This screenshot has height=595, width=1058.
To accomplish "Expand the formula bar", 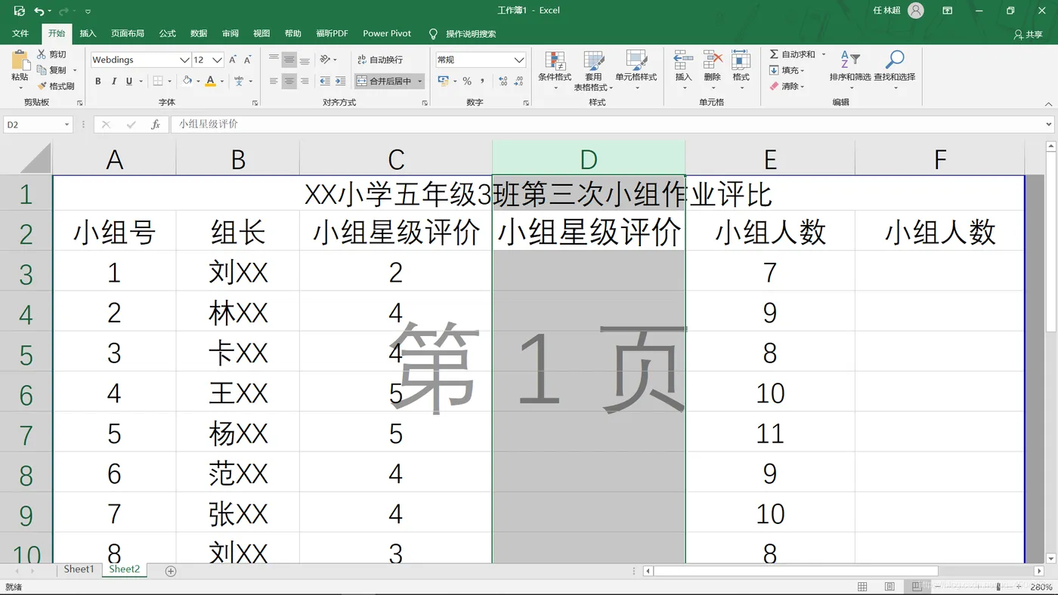I will tap(1049, 125).
